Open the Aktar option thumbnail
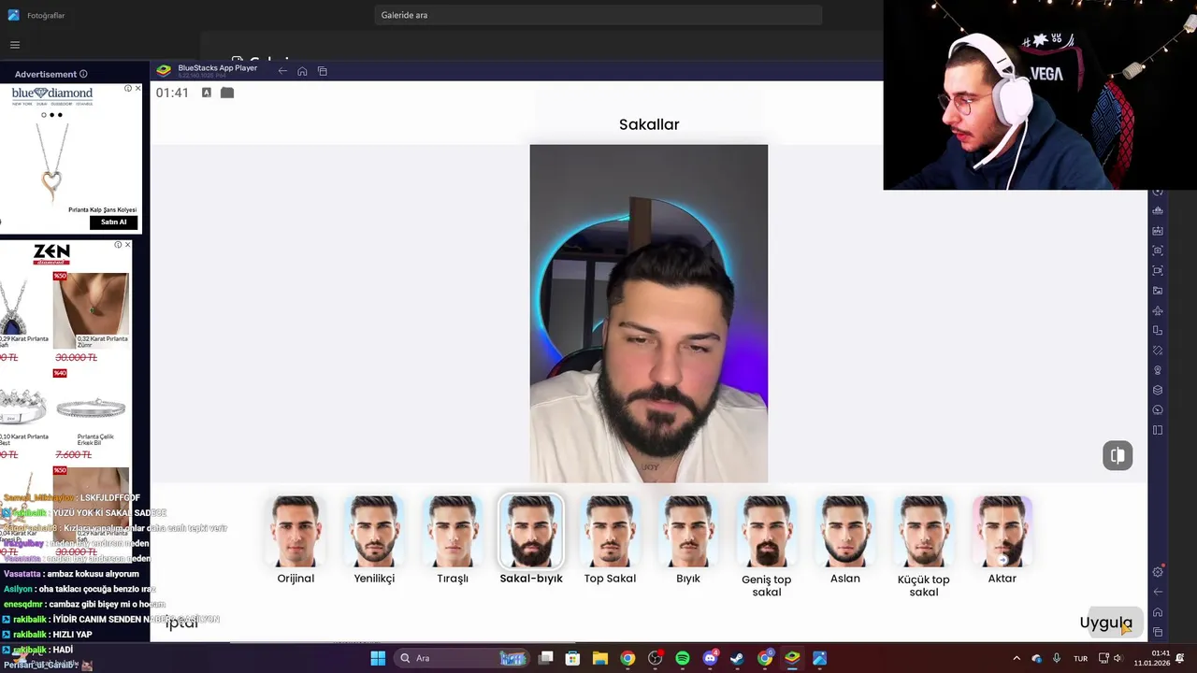The image size is (1197, 673). [x=1002, y=532]
